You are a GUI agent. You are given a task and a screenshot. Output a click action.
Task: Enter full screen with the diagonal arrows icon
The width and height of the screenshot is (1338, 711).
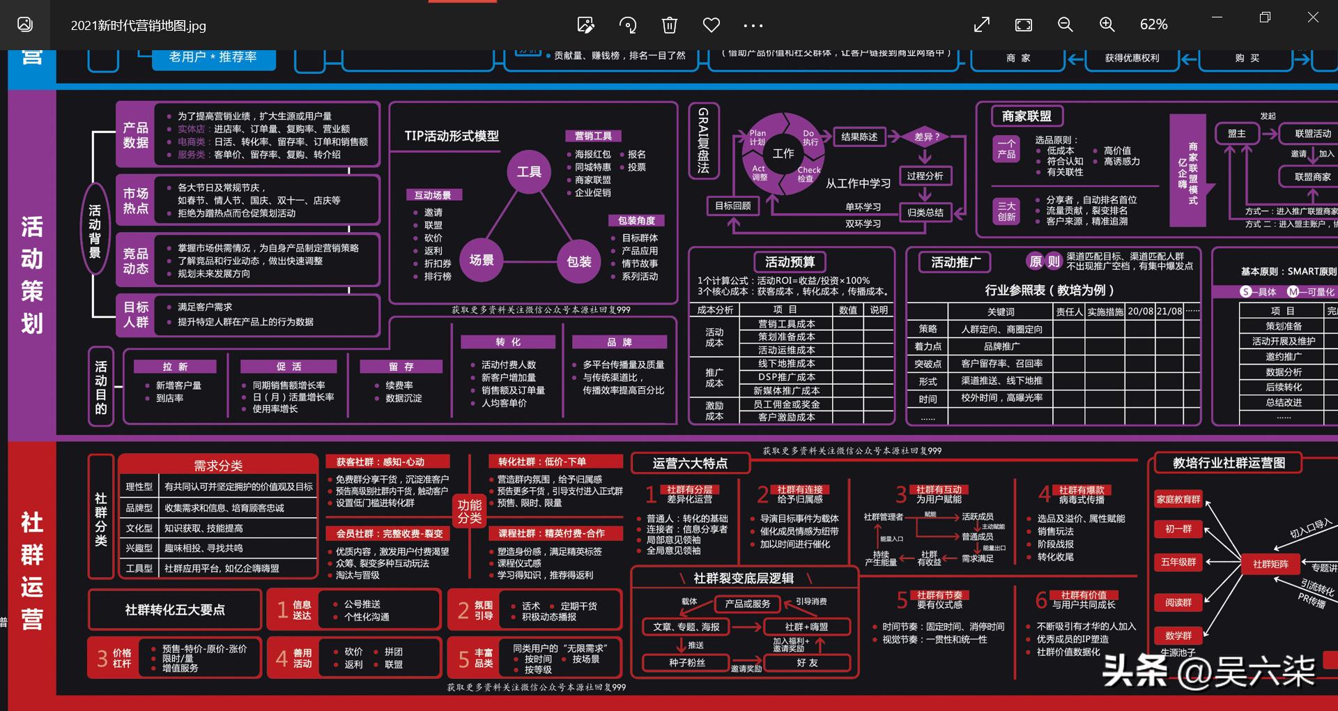pos(981,25)
